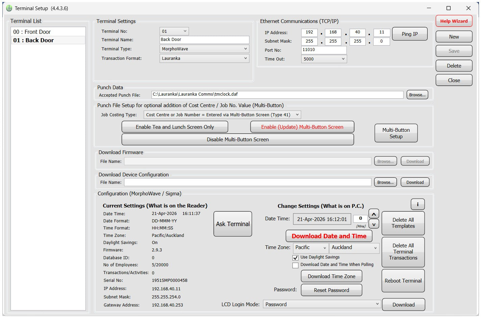481x318 pixels.
Task: Click the disabled Download Firmware Browse button
Action: click(x=385, y=162)
